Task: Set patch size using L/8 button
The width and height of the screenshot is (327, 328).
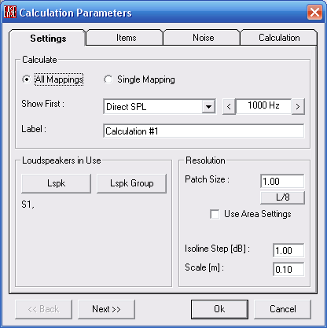Action: point(282,197)
